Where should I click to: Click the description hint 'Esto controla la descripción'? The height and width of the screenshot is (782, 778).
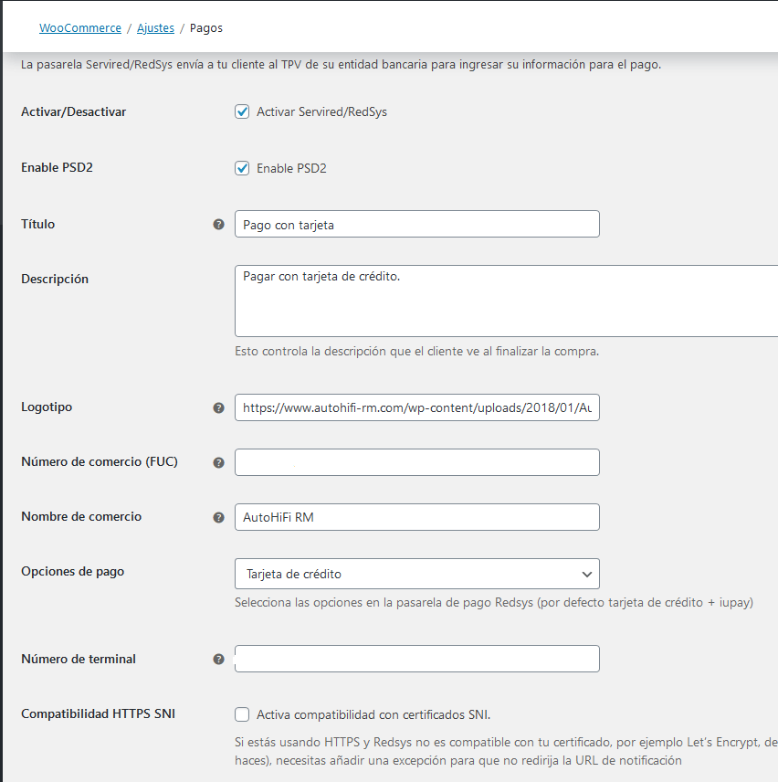(x=416, y=351)
